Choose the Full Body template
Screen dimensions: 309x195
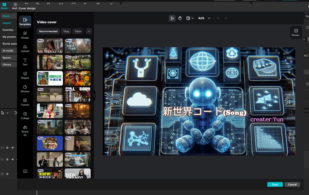(x=78, y=95)
